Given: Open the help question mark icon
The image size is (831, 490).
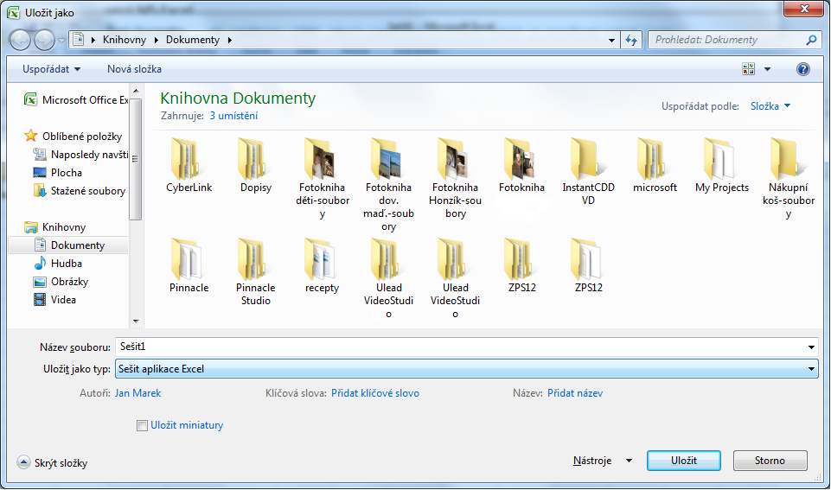Looking at the screenshot, I should tap(803, 69).
